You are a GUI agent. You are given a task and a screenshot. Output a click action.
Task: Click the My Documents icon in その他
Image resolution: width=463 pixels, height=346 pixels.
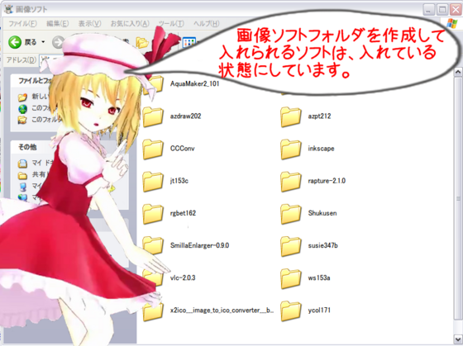22,164
